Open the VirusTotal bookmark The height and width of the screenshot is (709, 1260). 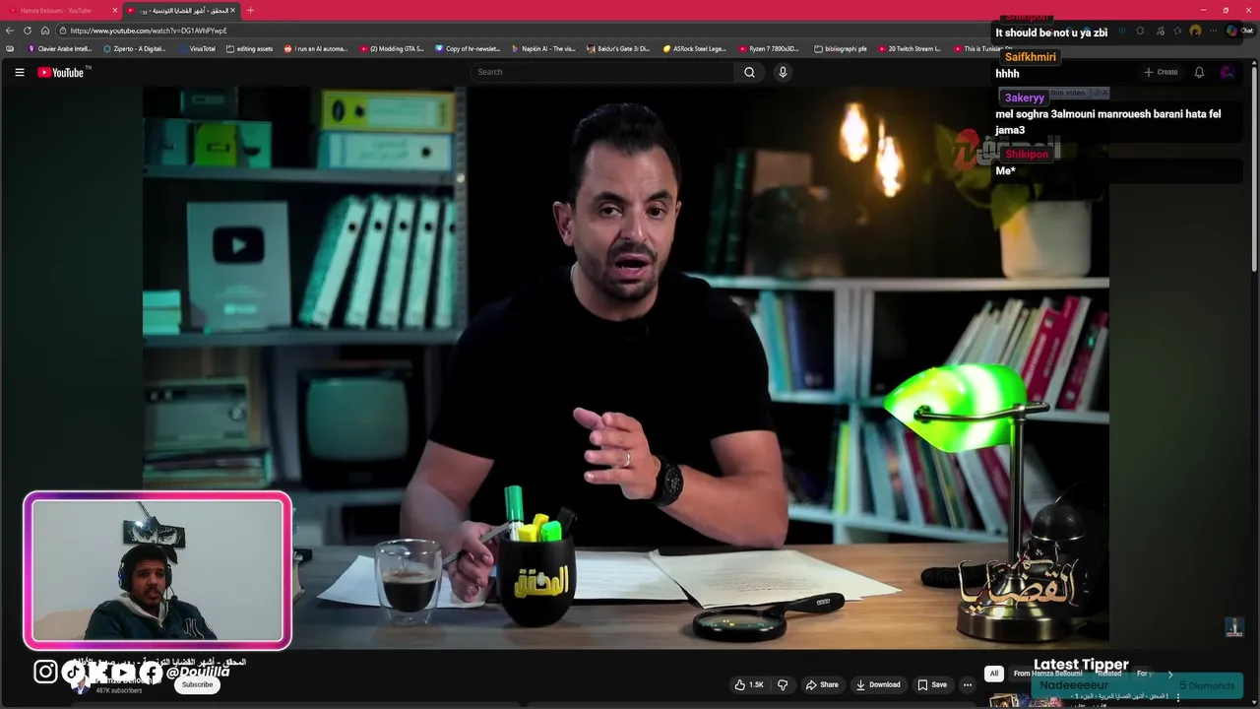click(x=197, y=48)
